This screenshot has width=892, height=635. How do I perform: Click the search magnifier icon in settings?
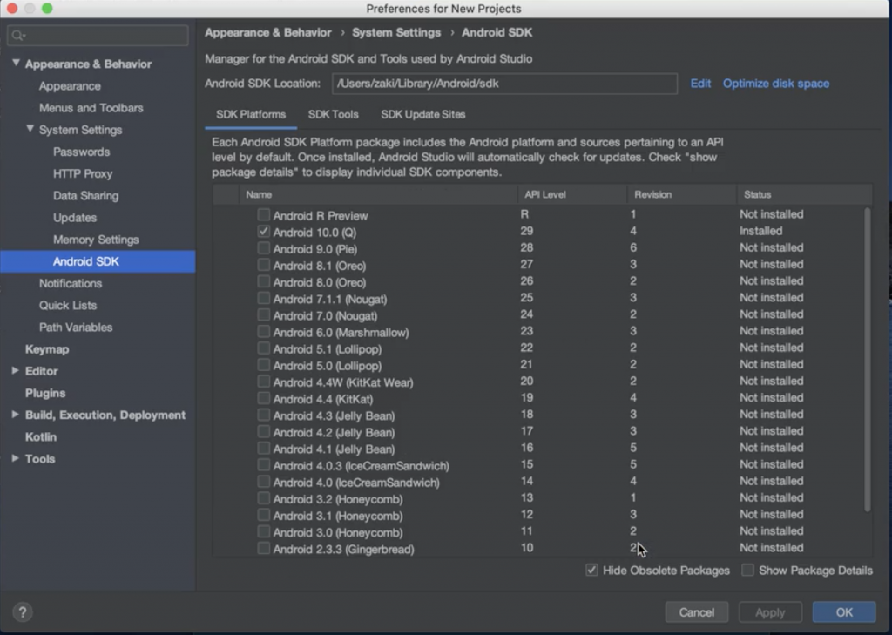[x=17, y=36]
